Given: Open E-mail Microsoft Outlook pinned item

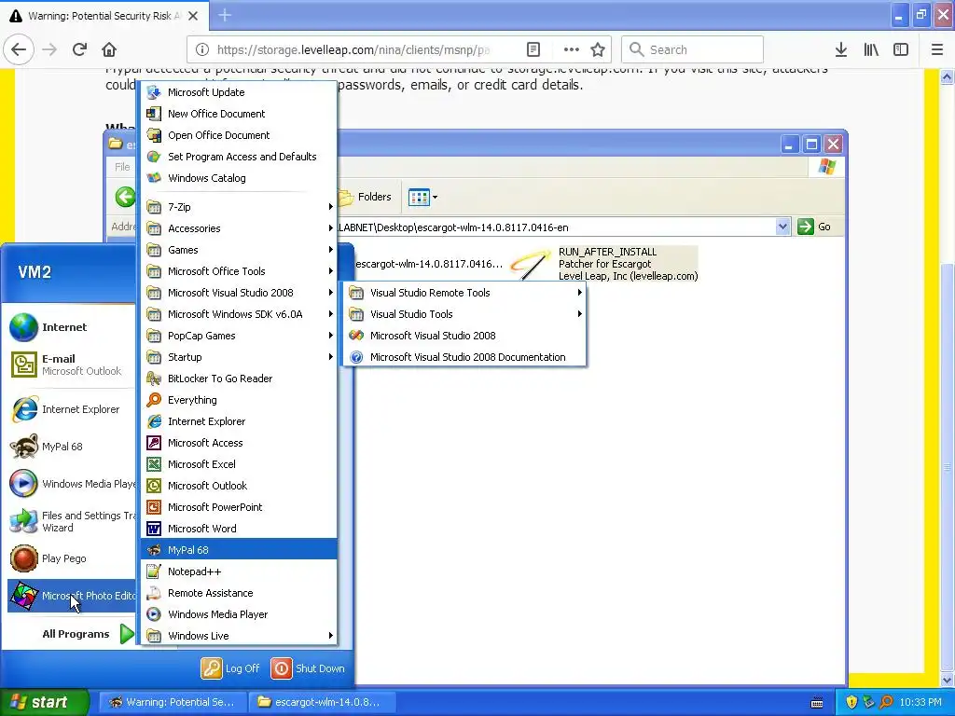Looking at the screenshot, I should tap(72, 365).
